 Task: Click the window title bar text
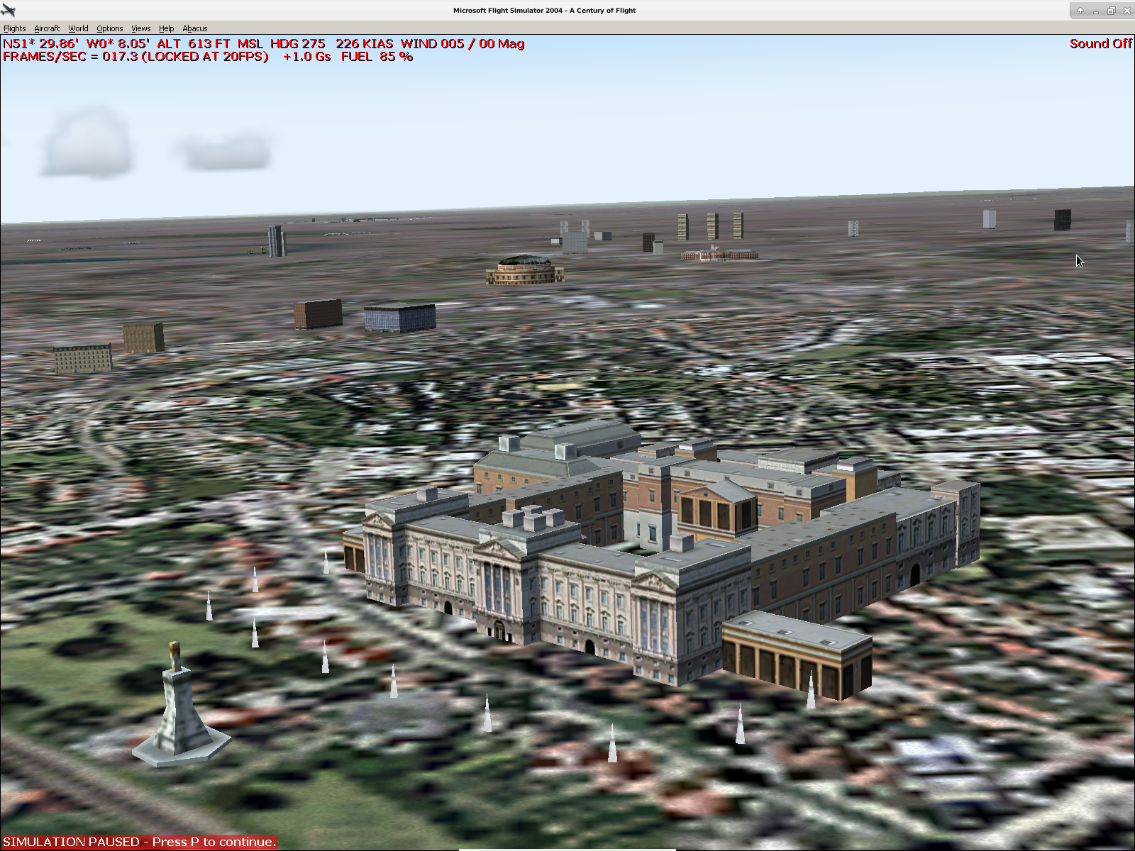(544, 11)
